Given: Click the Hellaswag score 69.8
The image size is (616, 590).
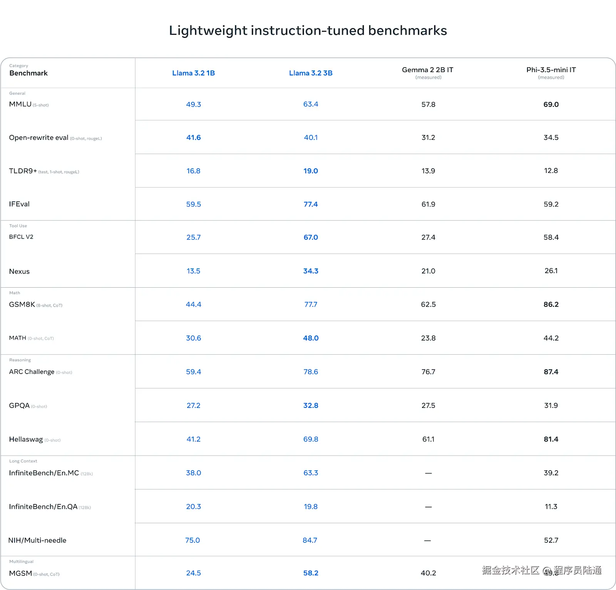Looking at the screenshot, I should [x=311, y=439].
